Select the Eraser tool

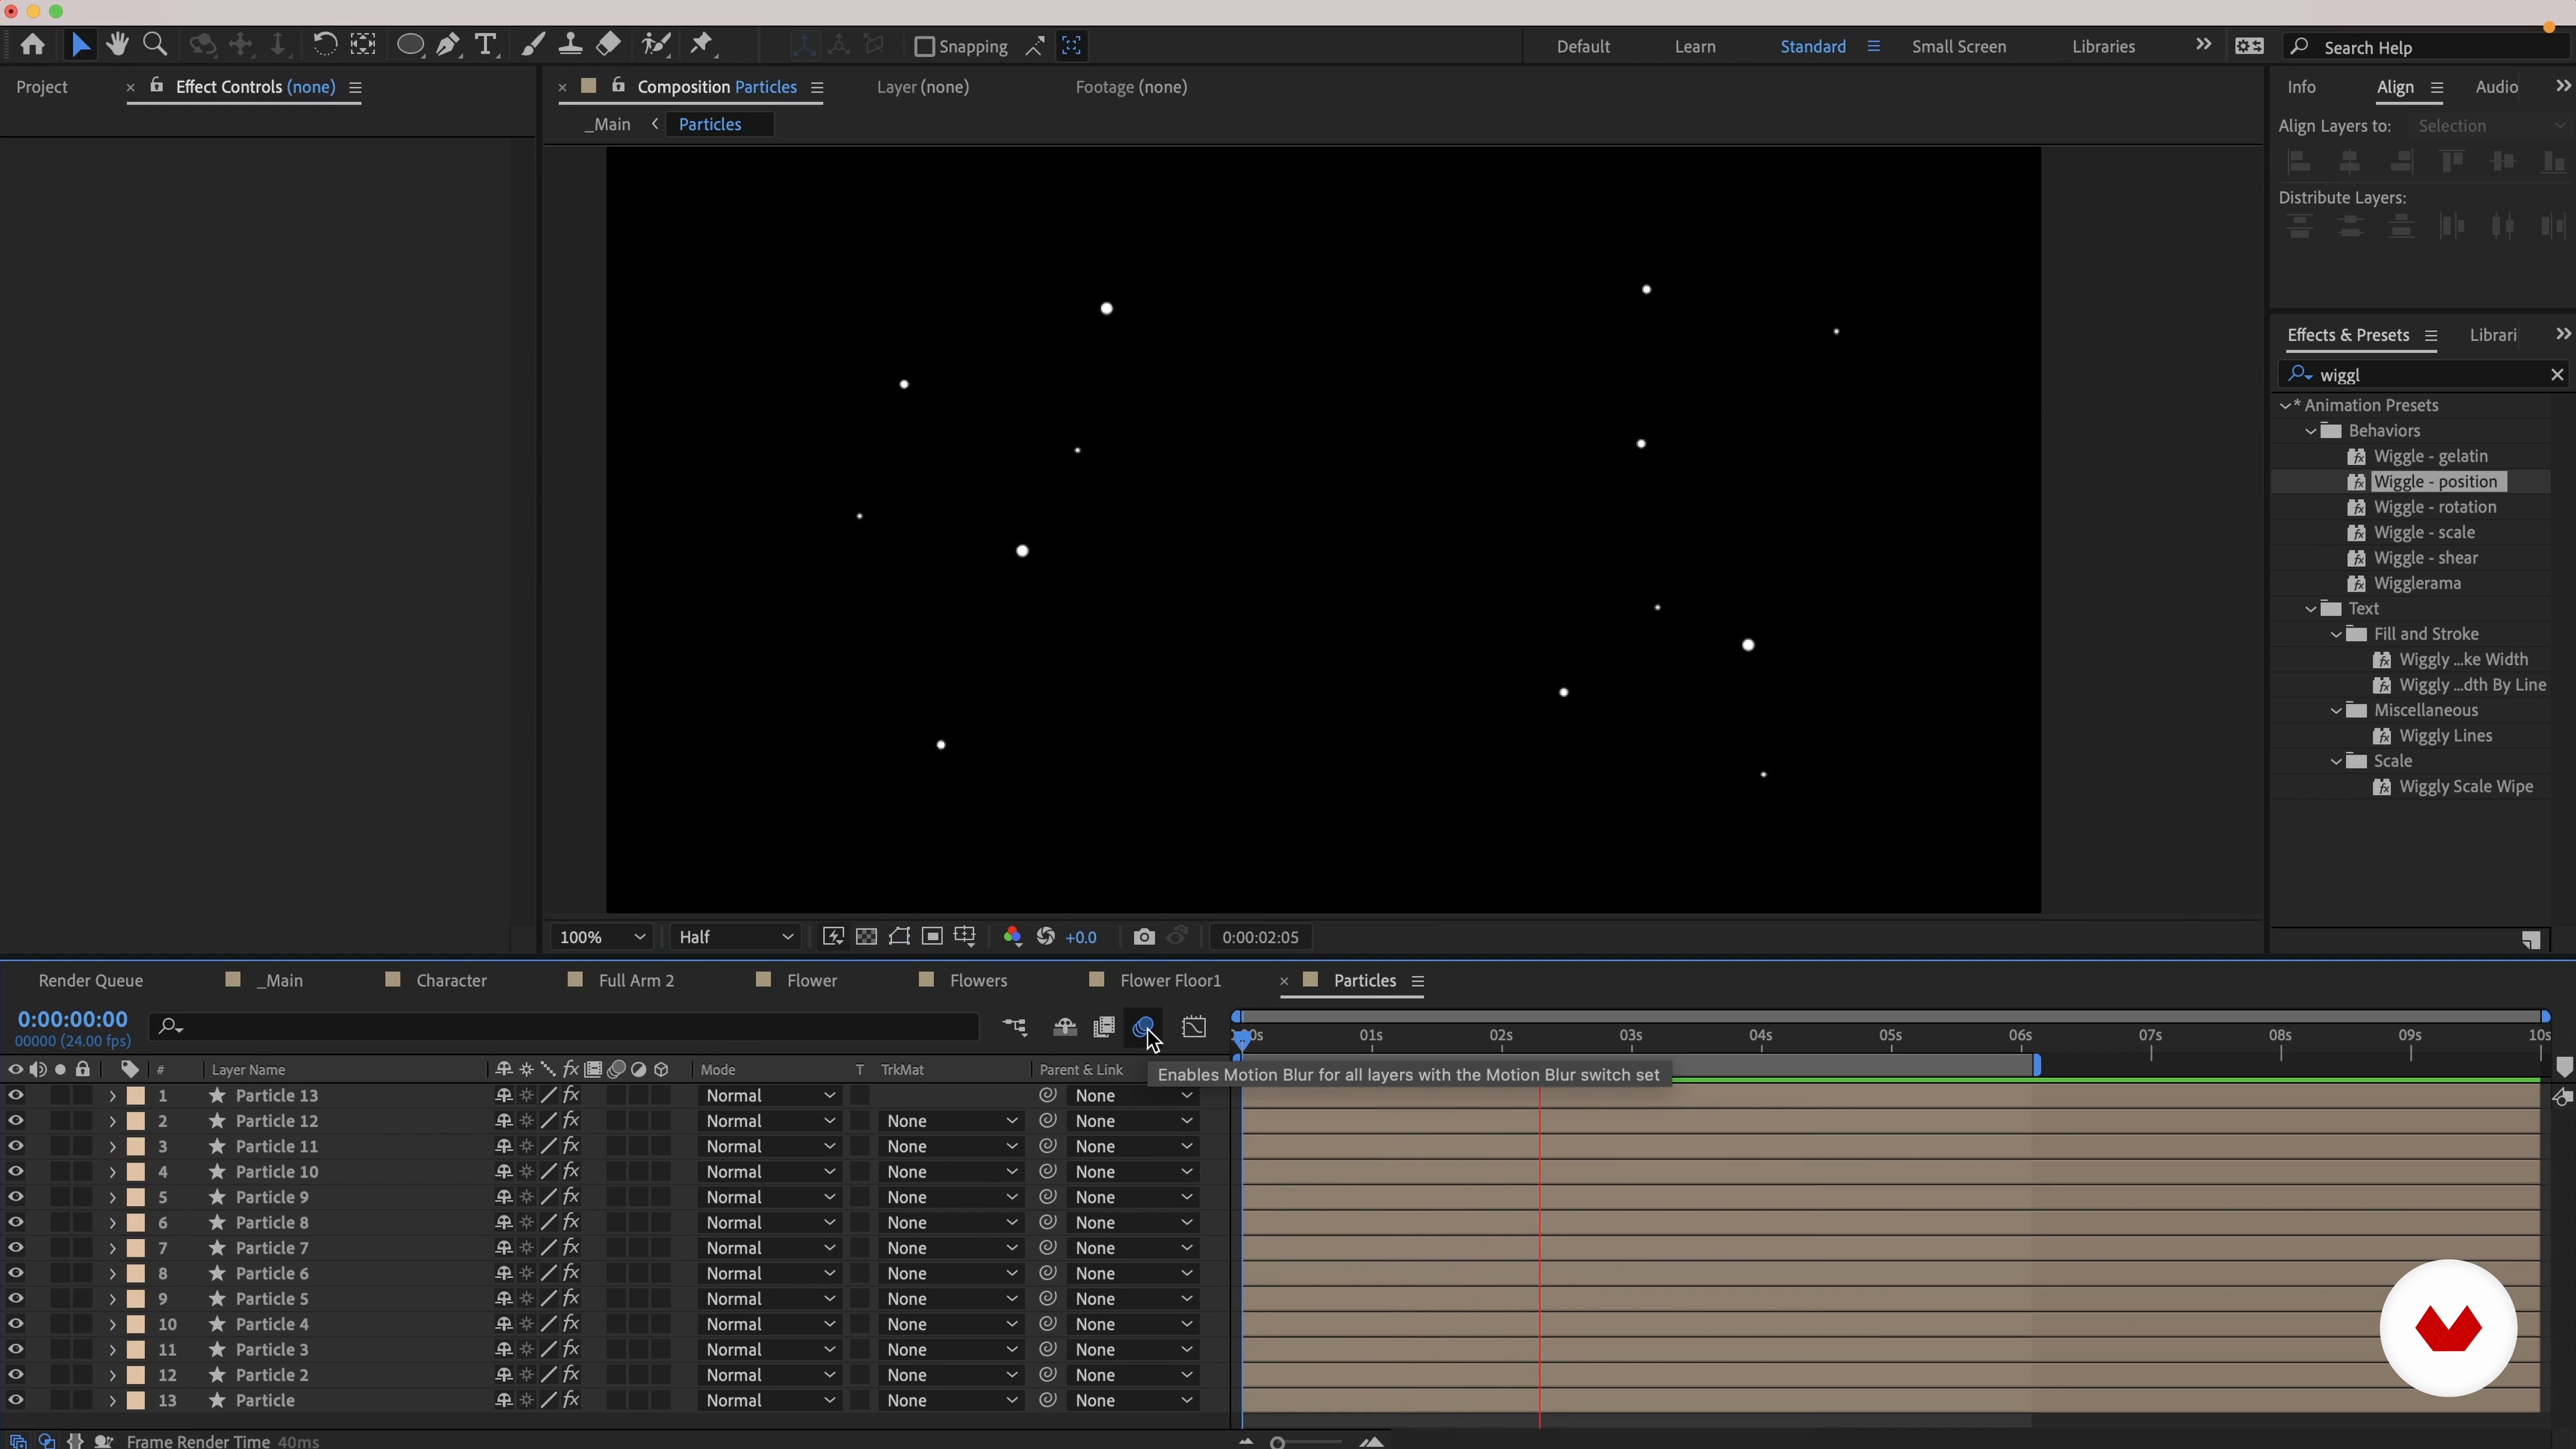[x=608, y=45]
